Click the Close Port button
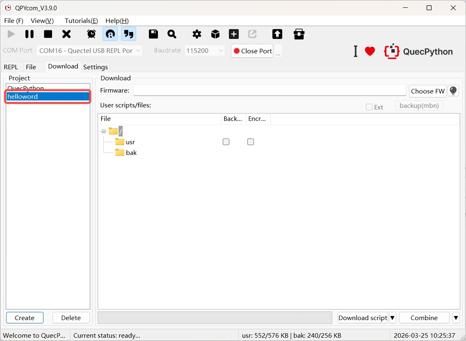The height and width of the screenshot is (341, 466). point(252,51)
